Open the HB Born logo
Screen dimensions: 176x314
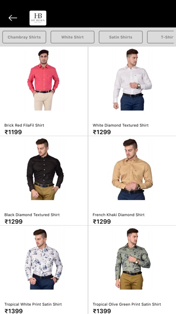click(x=38, y=18)
